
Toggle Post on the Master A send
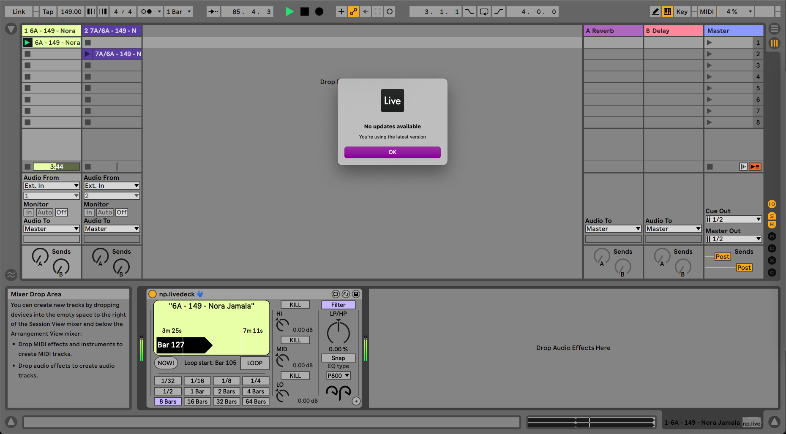point(723,257)
